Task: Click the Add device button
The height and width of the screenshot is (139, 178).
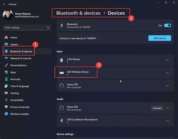Action: 160,38
